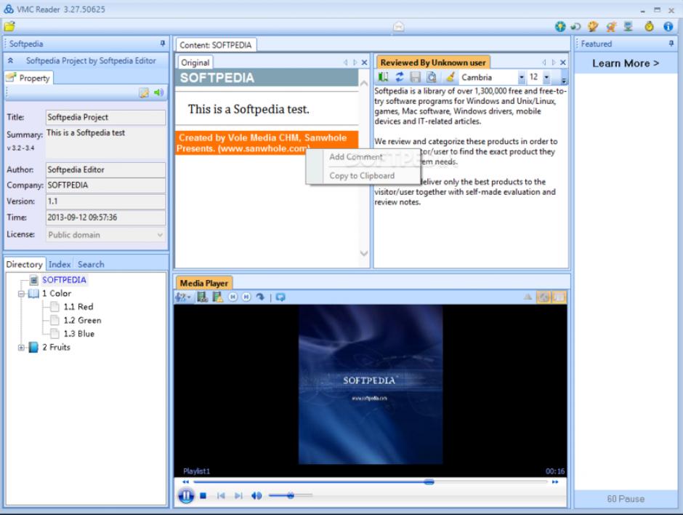This screenshot has height=515, width=683.
Task: Open a file with the folder icon
Action: (9, 27)
